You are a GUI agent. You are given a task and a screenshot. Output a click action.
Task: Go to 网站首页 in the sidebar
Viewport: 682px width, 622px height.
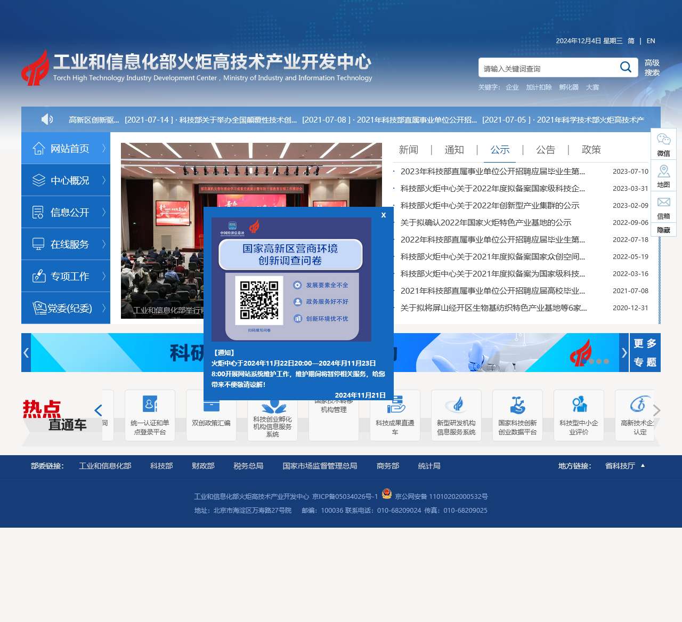(x=66, y=148)
